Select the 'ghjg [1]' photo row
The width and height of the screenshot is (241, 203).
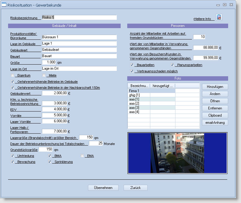coord(134,95)
